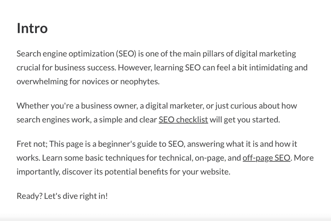Click the paragraph starting "Whether you're a business owner"
This screenshot has height=221, width=331.
click(157, 113)
